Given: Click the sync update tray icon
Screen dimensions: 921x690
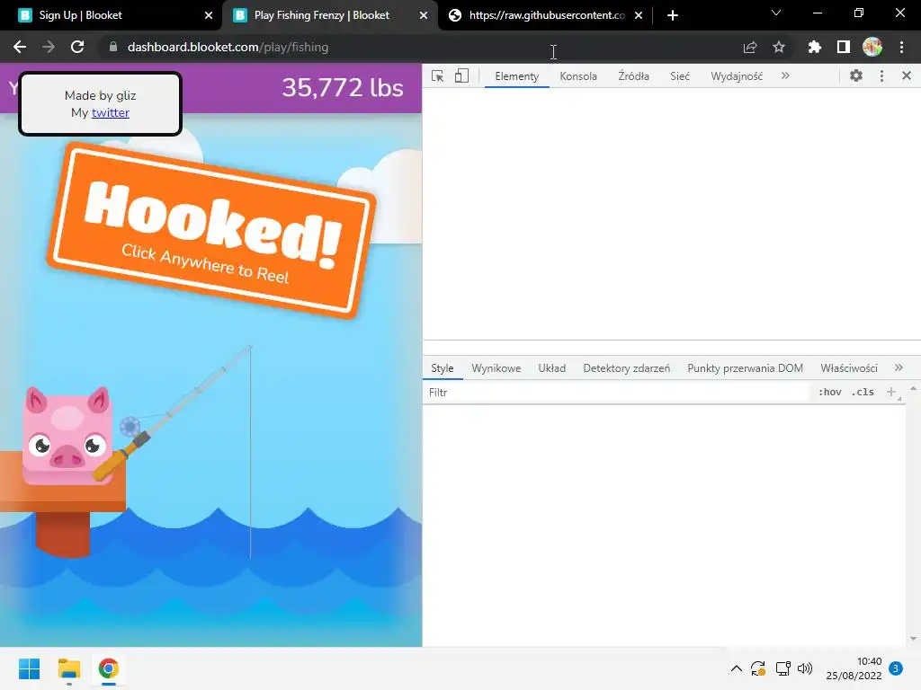Looking at the screenshot, I should [758, 668].
